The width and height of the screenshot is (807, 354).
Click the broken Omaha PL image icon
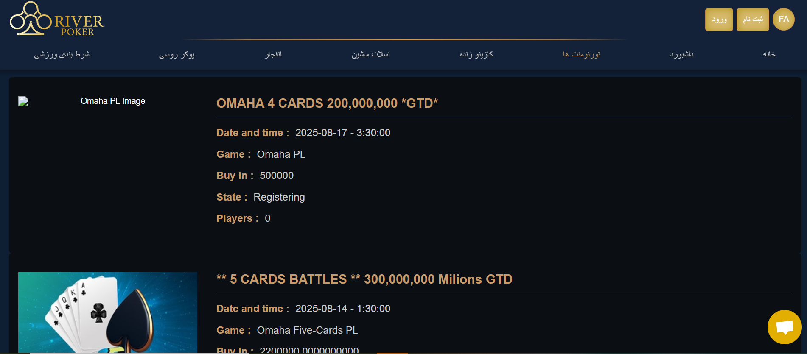[x=23, y=101]
